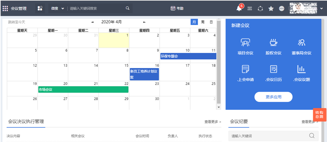Go to previous month arrow
Viewport: 327px width, 142px height.
tap(92, 22)
